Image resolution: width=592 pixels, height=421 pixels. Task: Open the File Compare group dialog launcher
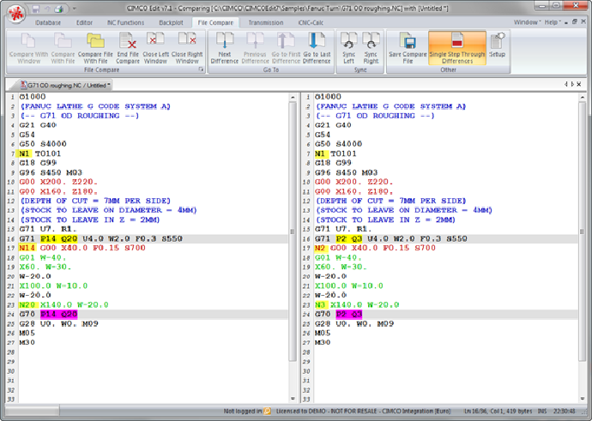tap(201, 69)
